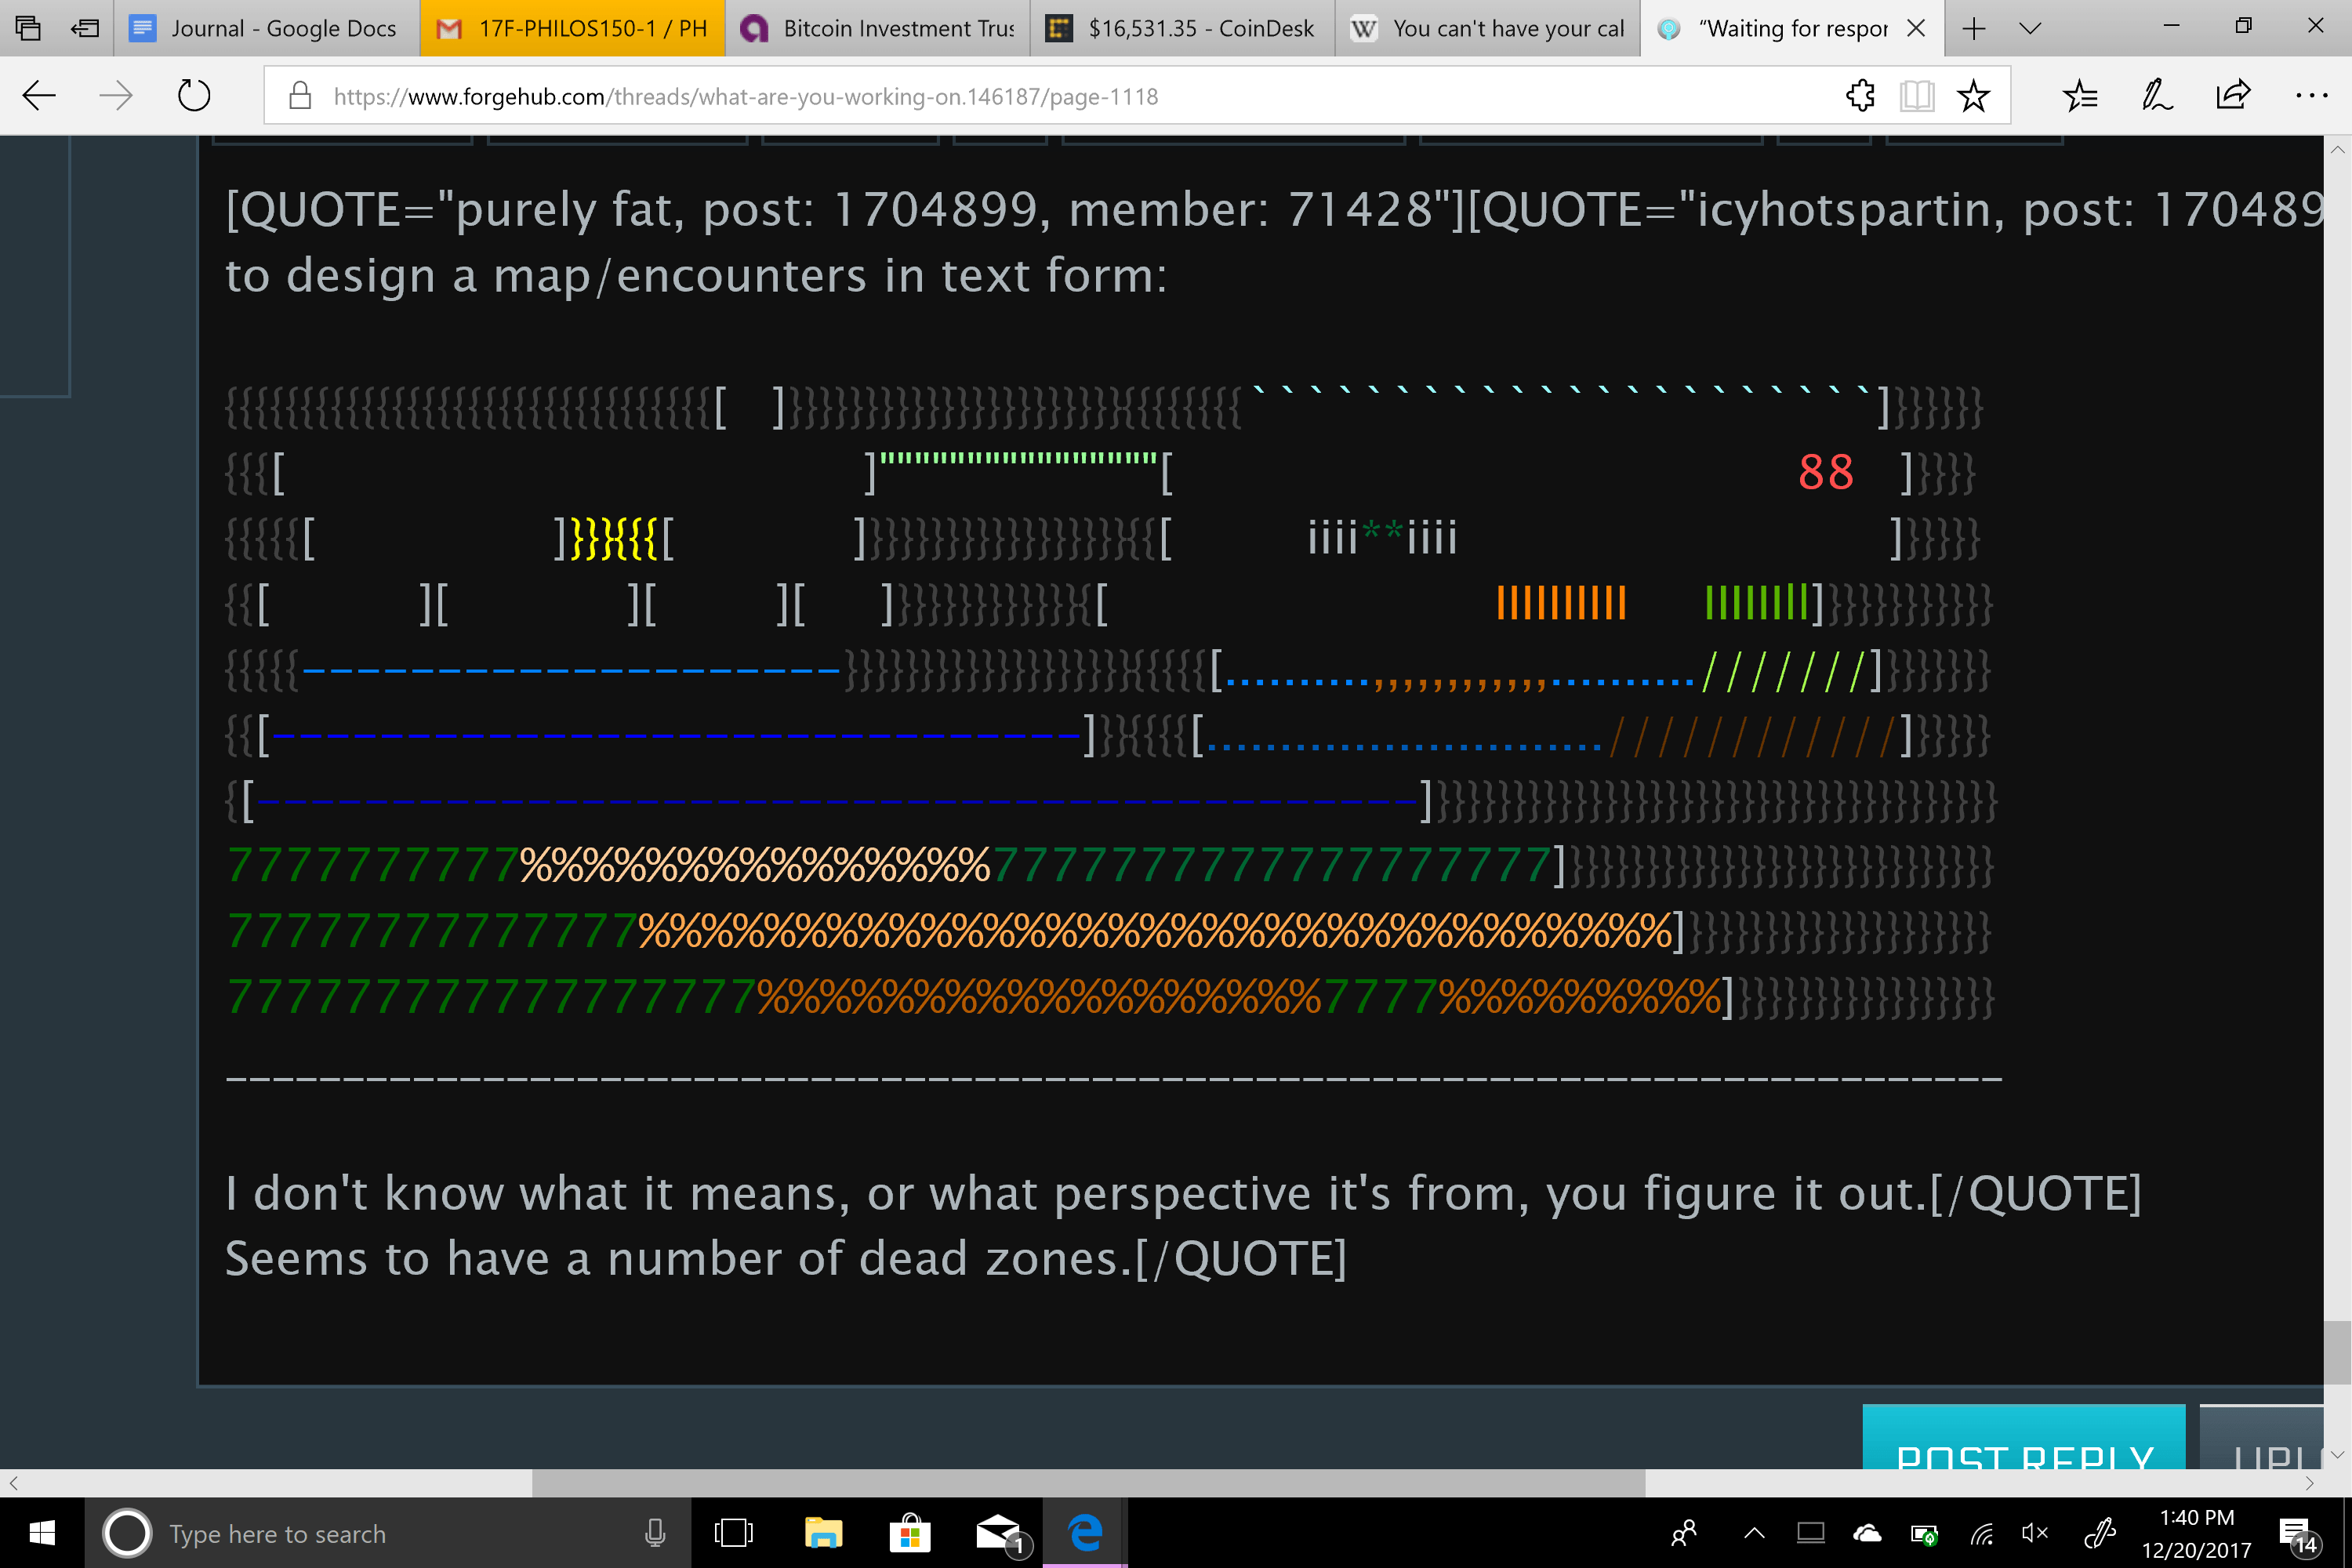Click the OneDrive cloud tray icon
This screenshot has width=2352, height=1568.
[x=1867, y=1532]
